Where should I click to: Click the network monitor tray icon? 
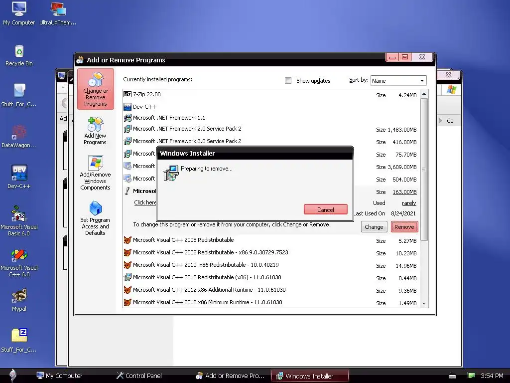[471, 376]
